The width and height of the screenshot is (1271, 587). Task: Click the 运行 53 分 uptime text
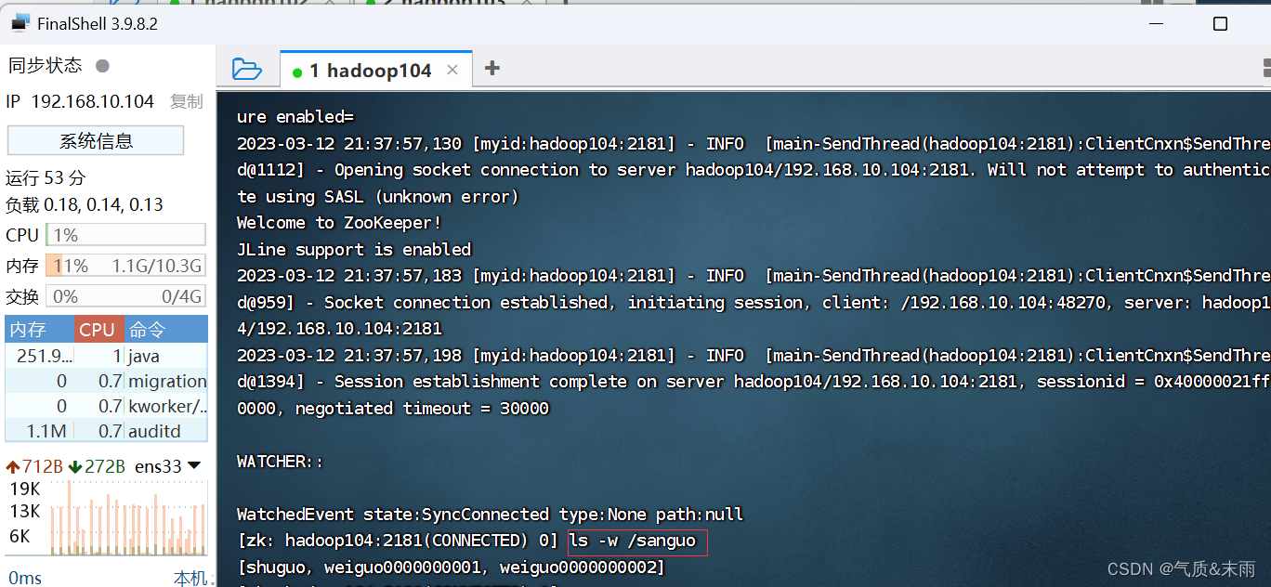pos(46,177)
